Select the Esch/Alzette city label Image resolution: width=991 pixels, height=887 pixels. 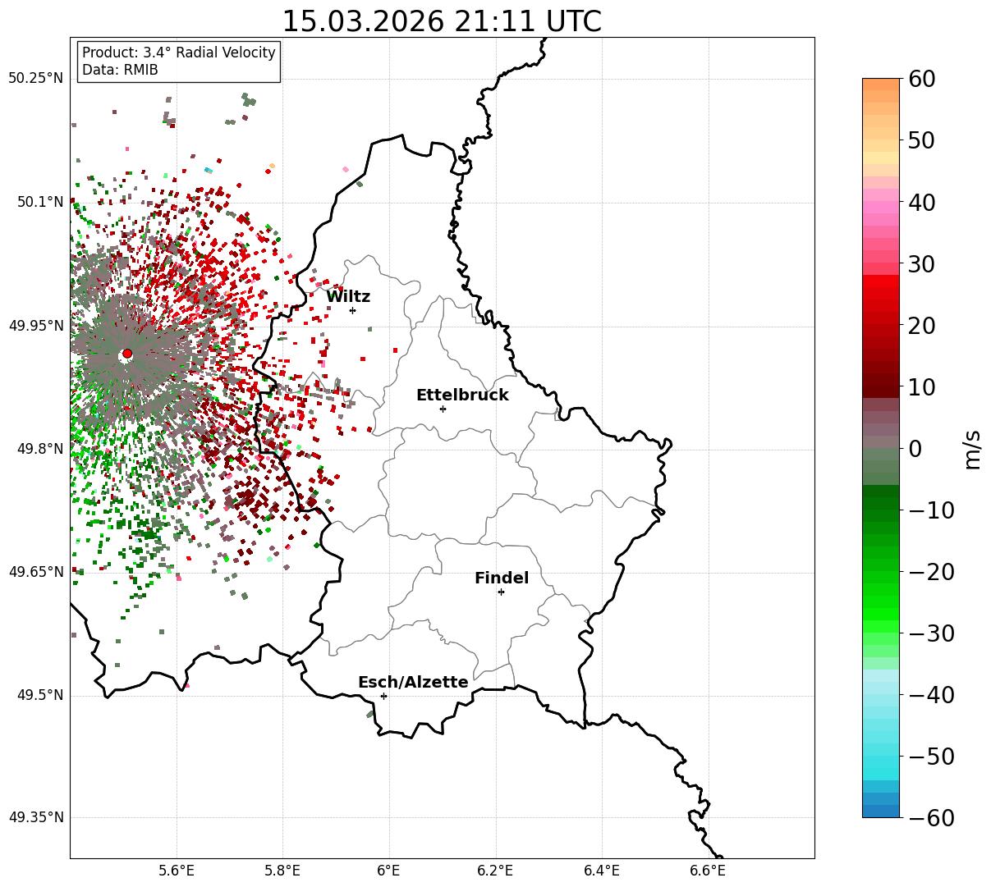(x=413, y=683)
